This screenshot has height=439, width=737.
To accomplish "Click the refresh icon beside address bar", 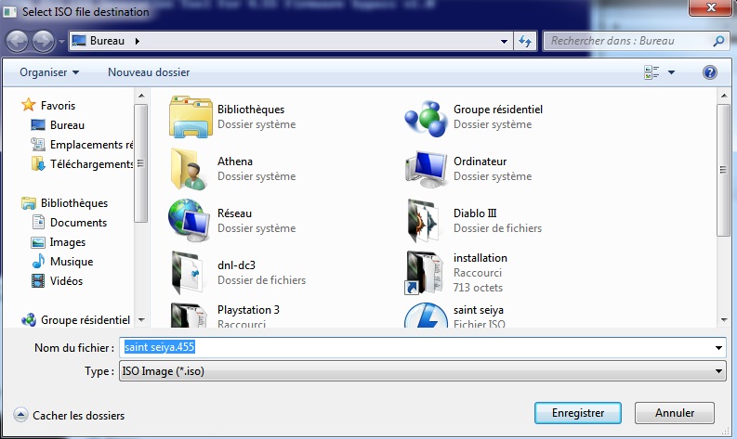I will coord(526,41).
